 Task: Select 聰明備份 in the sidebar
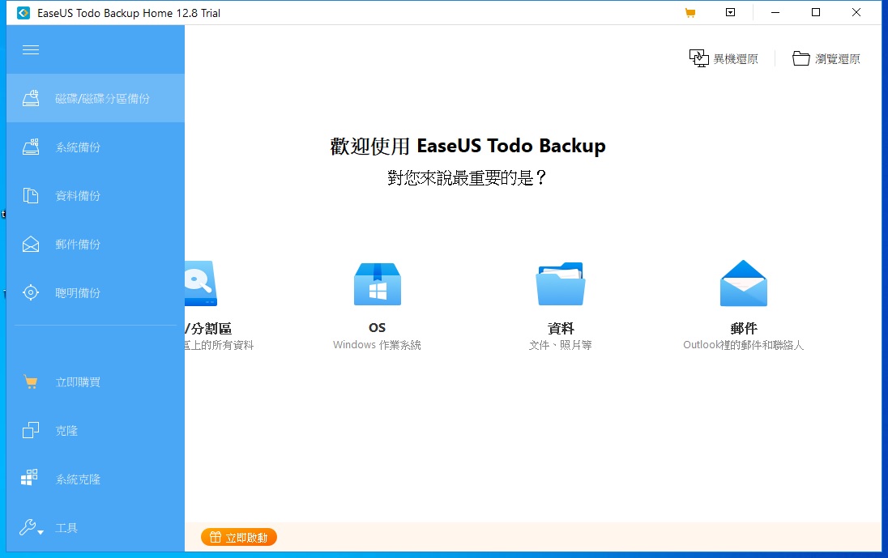78,293
